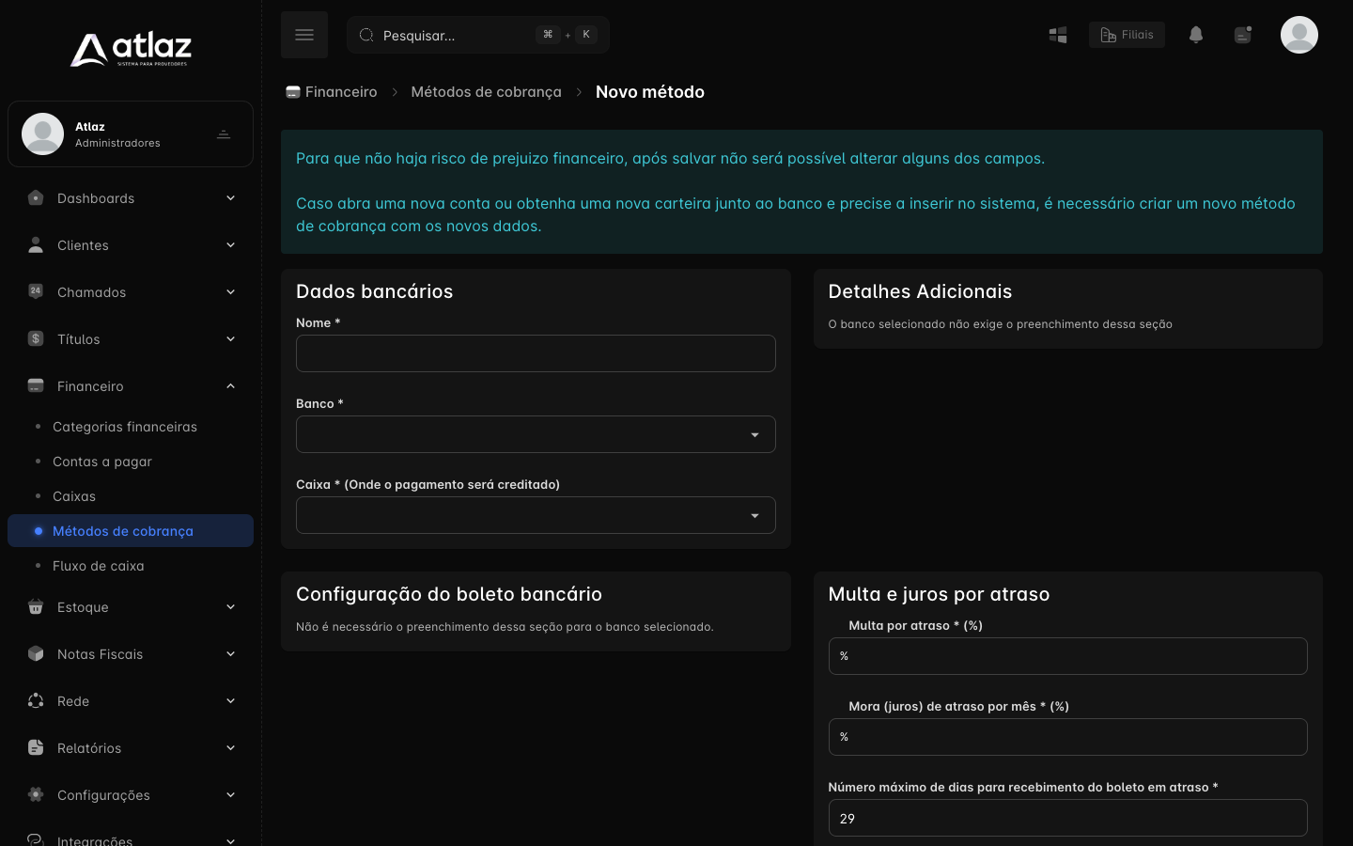Open the Caixa dropdown
The image size is (1353, 846).
pyautogui.click(x=536, y=515)
